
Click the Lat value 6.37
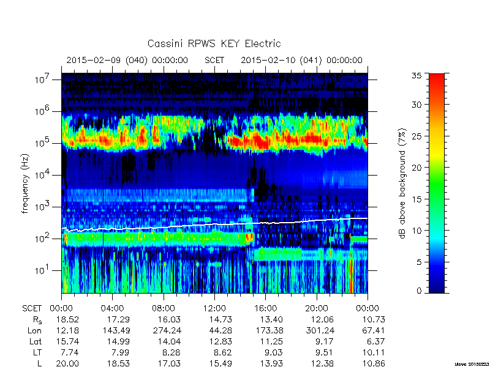(375, 341)
